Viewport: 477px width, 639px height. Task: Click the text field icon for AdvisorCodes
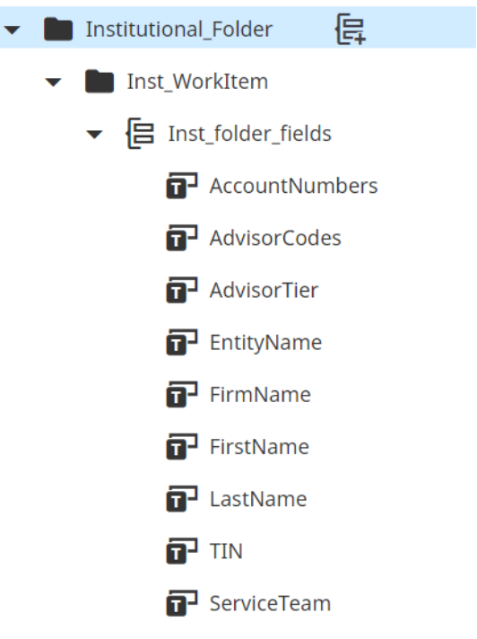click(x=181, y=238)
